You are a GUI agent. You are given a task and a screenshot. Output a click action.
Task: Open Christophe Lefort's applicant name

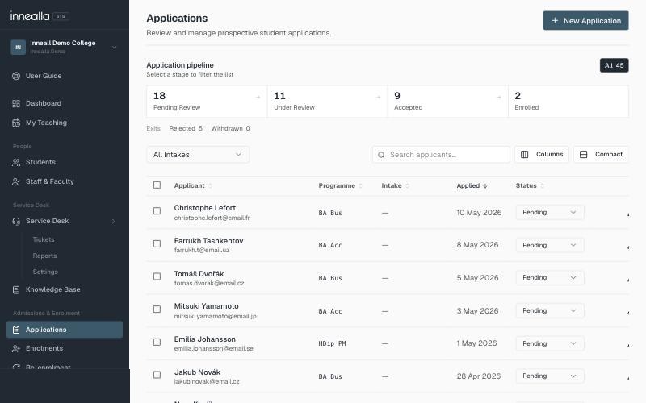click(x=205, y=208)
